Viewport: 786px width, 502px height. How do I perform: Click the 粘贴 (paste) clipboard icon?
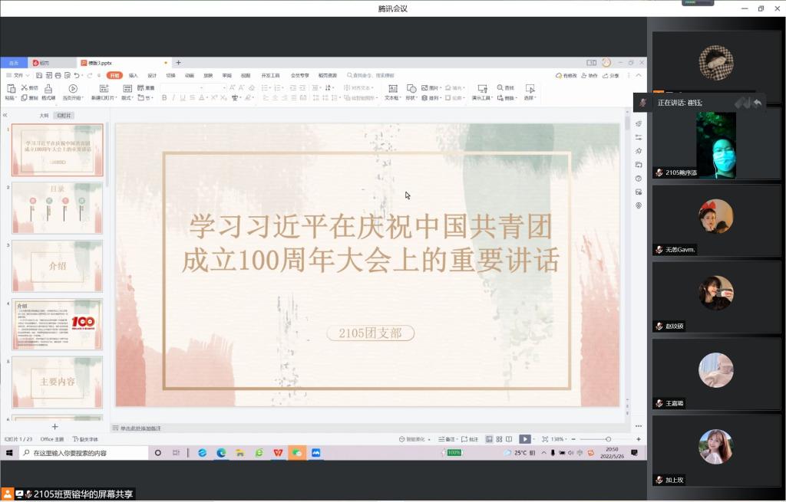coord(11,89)
